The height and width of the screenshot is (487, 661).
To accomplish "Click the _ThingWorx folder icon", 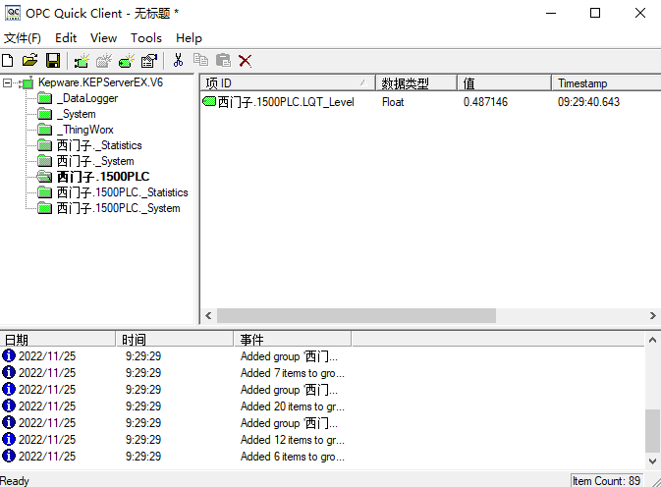I will tap(44, 130).
